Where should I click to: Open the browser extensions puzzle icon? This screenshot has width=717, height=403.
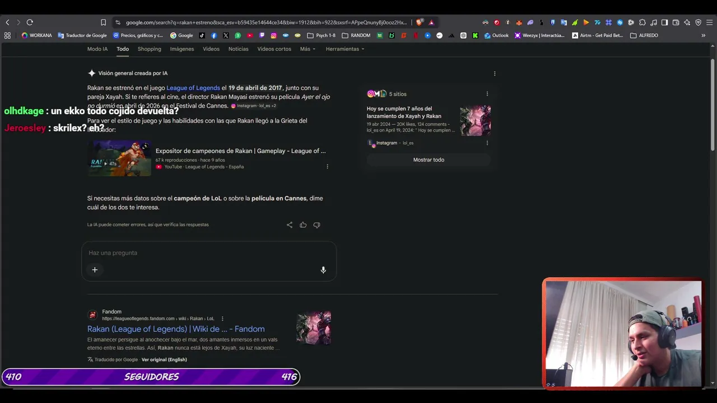tap(642, 22)
